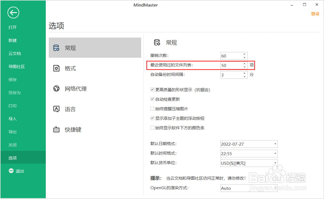Decrease 最近使用过的文件列表 count down arrow
The width and height of the screenshot is (324, 199).
(244, 67)
